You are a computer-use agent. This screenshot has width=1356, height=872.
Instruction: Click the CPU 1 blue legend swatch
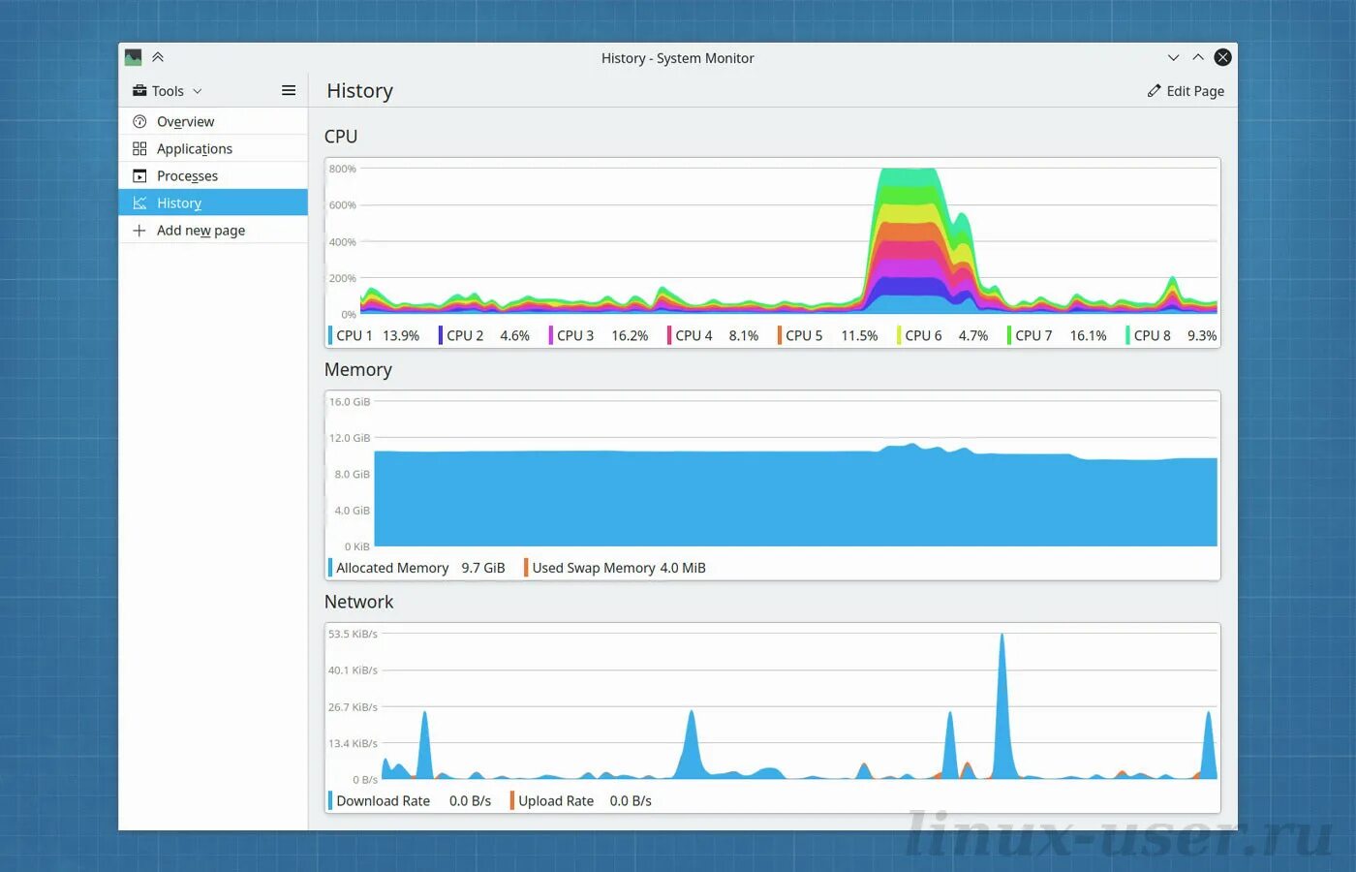pos(330,335)
